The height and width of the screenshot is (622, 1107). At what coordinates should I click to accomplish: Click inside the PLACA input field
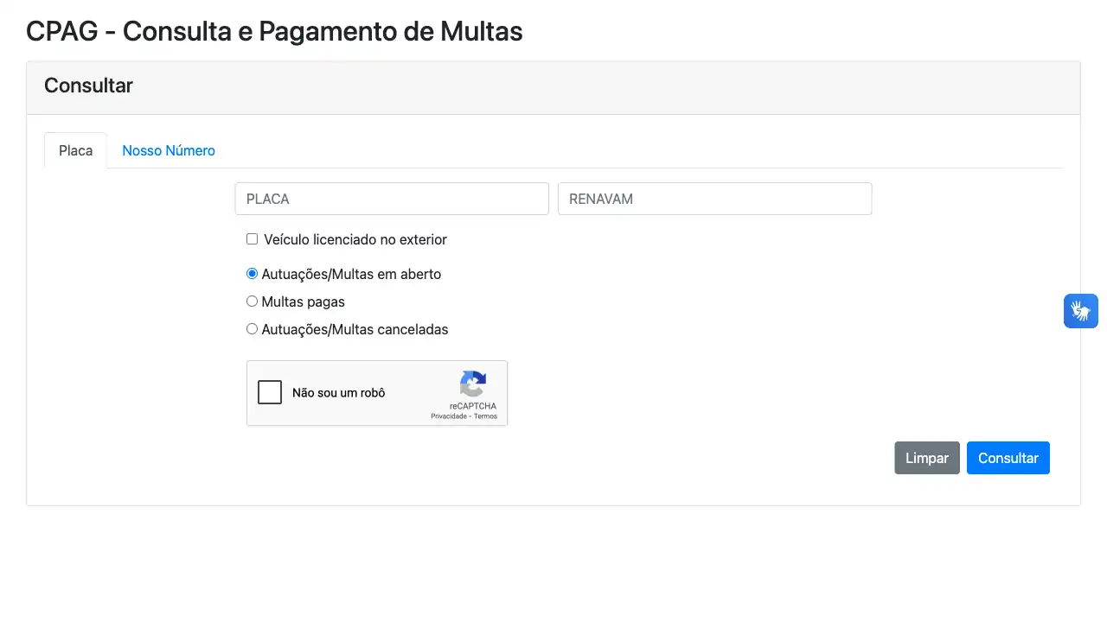tap(391, 199)
